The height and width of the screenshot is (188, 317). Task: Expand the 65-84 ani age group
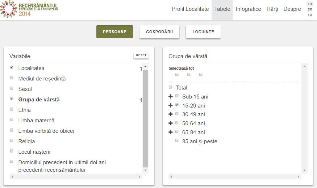(x=171, y=132)
